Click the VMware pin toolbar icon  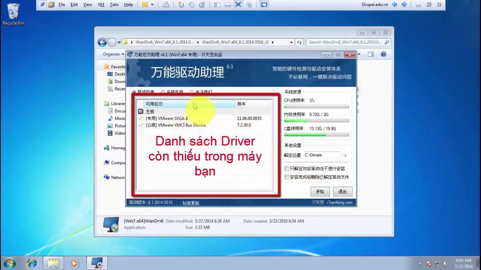[42, 4]
